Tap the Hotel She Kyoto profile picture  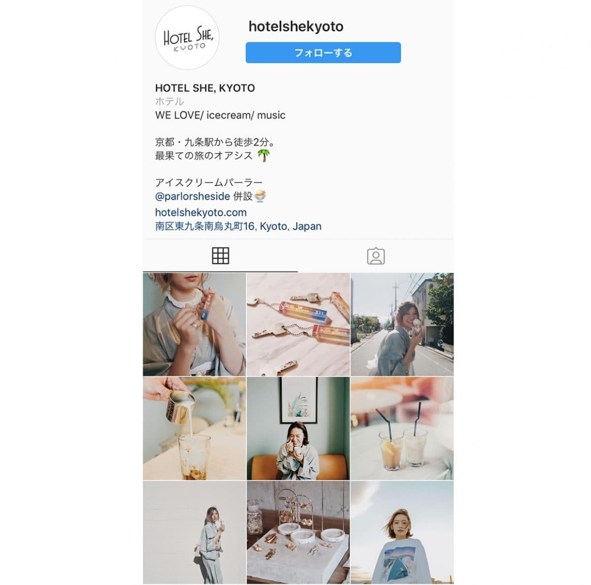click(187, 37)
